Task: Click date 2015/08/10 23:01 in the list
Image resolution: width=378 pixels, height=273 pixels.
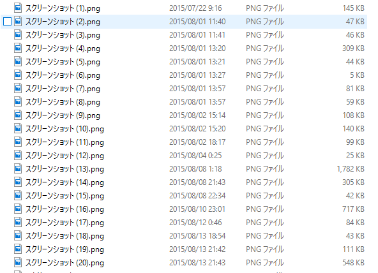Action: [x=197, y=209]
